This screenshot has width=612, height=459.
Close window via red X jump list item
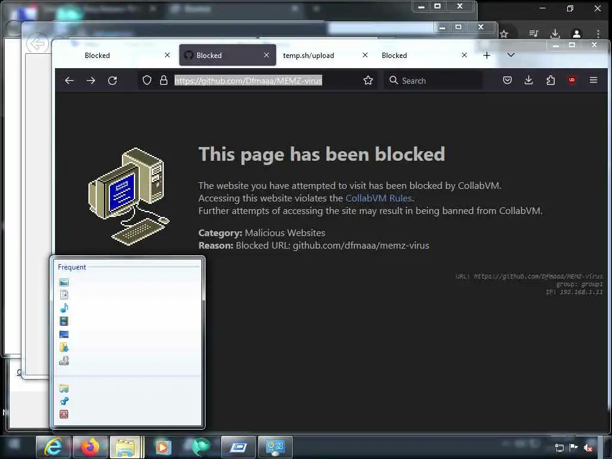point(64,414)
